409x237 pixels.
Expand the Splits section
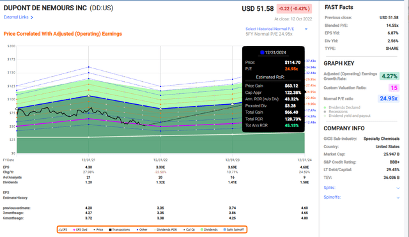click(x=330, y=188)
